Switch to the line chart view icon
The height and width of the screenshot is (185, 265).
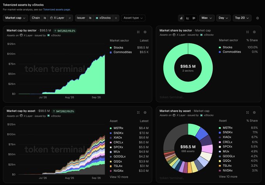tap(187, 18)
